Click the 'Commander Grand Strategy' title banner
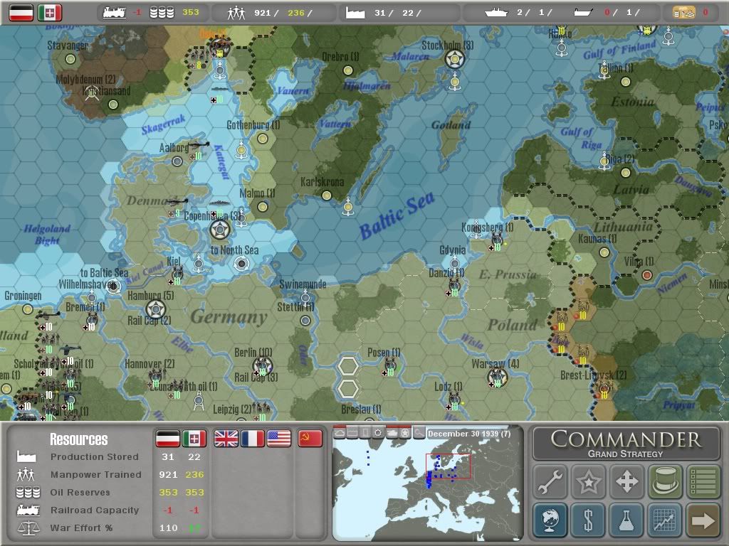Screen dimensions: 729x546 (x=626, y=444)
